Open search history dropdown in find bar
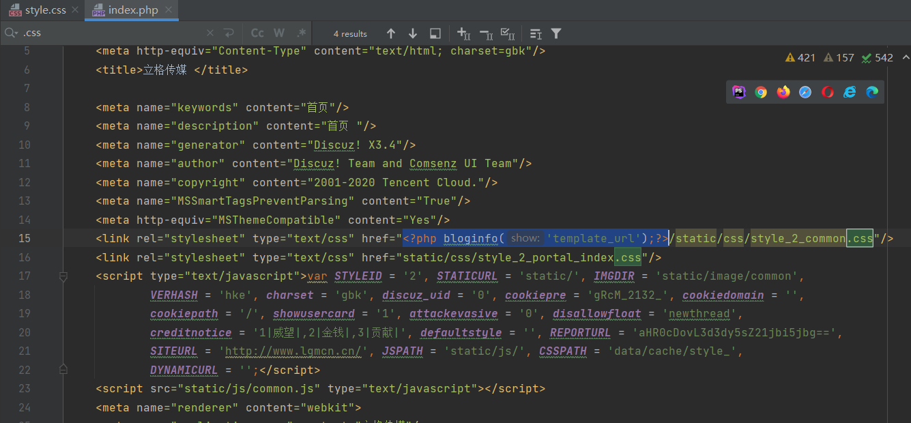This screenshot has height=423, width=911. coord(11,33)
